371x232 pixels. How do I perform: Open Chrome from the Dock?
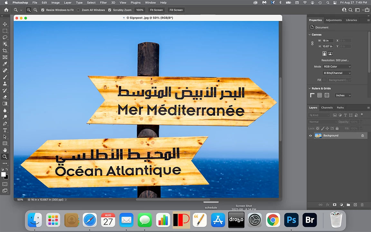point(273,220)
